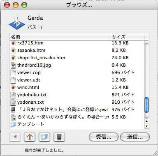Select file name sazanka.htm
The height and width of the screenshot is (156, 158).
click(31, 50)
